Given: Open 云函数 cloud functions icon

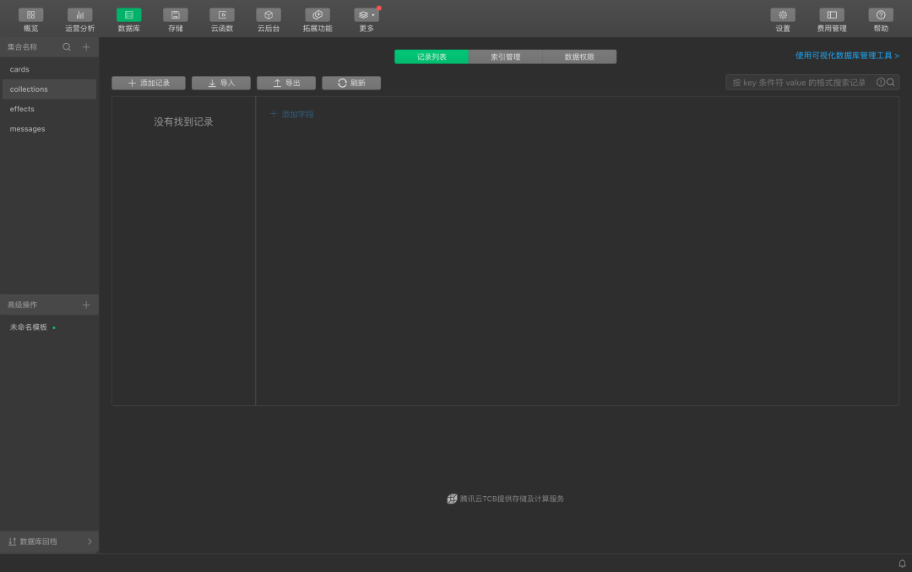Looking at the screenshot, I should point(222,15).
